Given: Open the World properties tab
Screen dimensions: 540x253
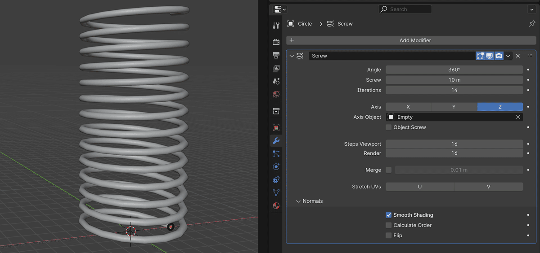Looking at the screenshot, I should click(x=276, y=94).
